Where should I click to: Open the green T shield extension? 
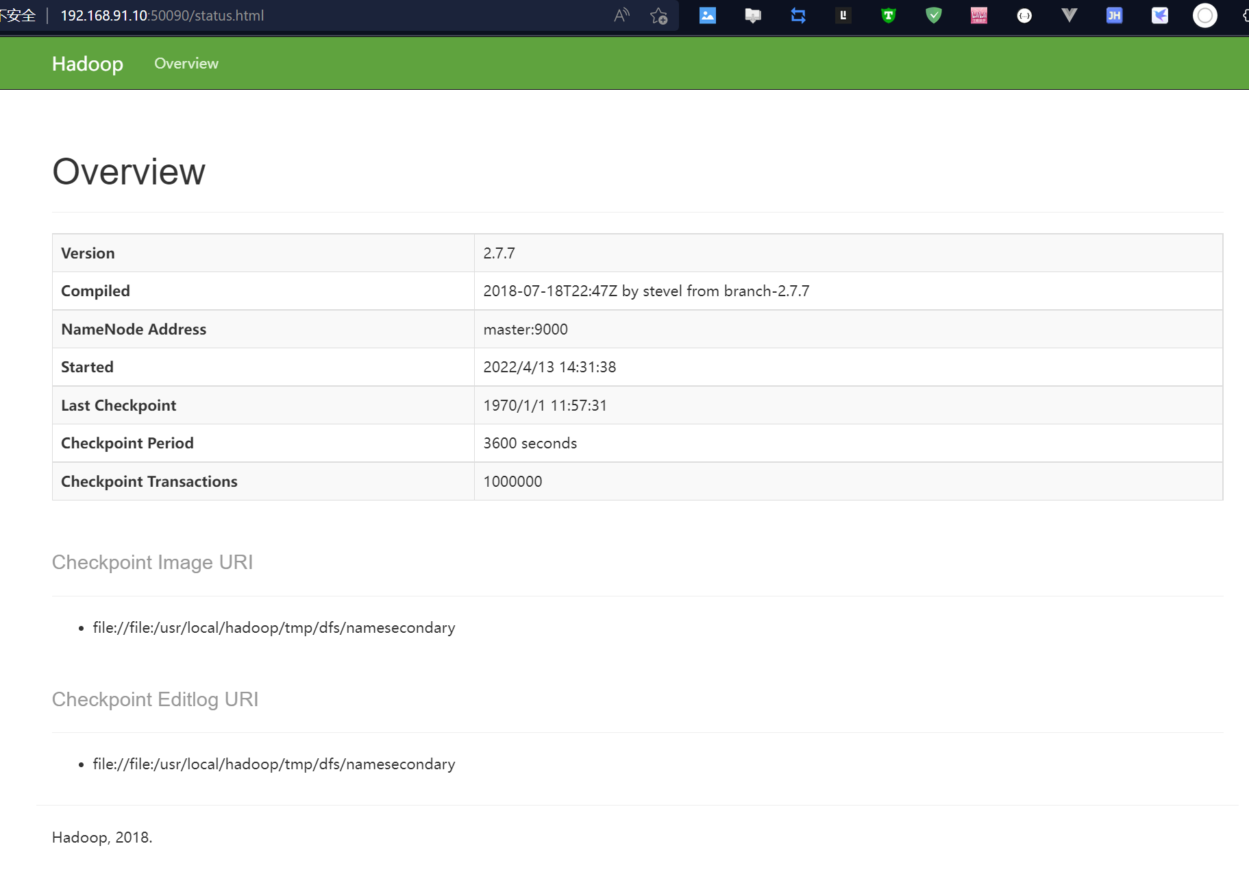pyautogui.click(x=888, y=15)
